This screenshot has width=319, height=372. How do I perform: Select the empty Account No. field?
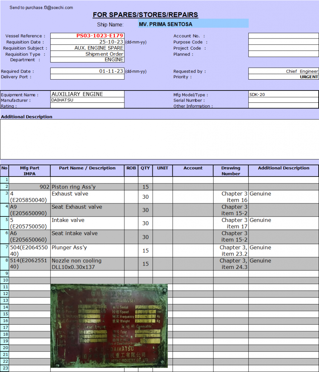(x=283, y=36)
